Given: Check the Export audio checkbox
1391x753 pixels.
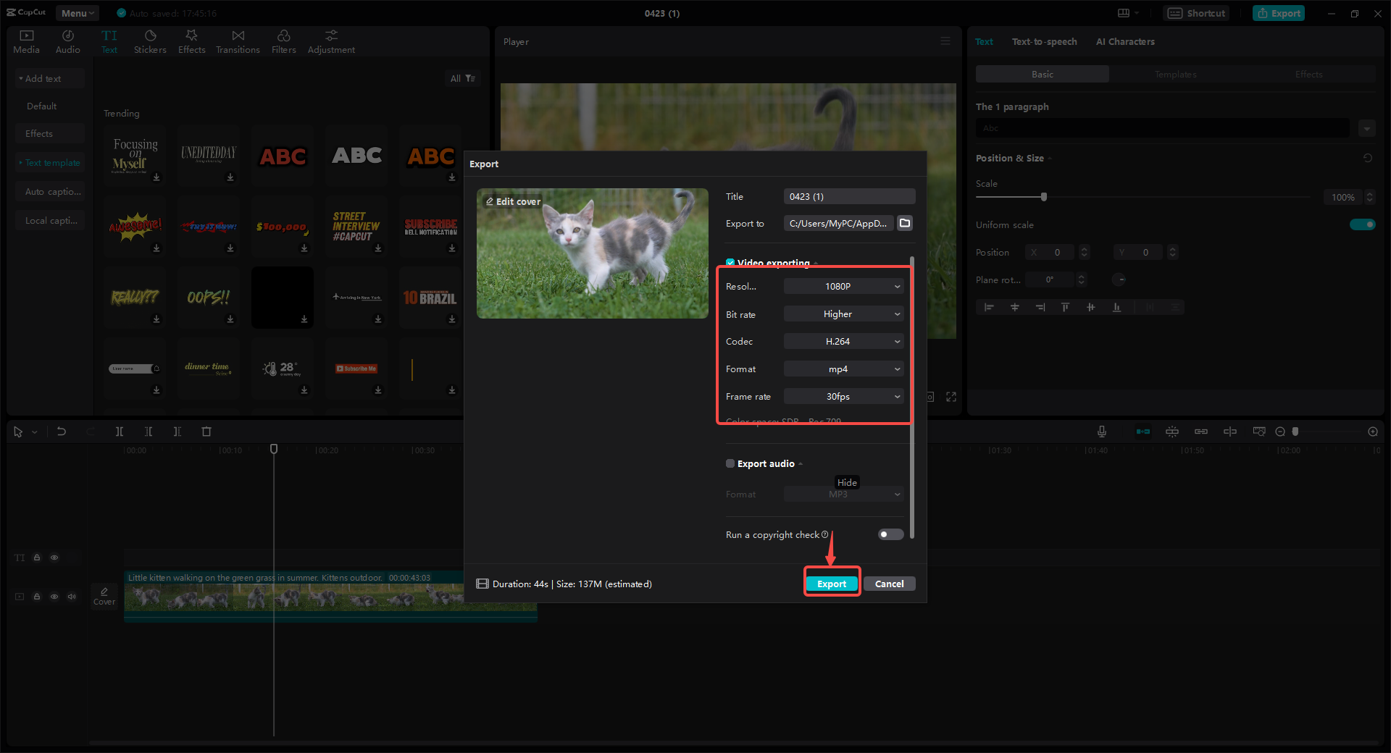Looking at the screenshot, I should pos(730,463).
